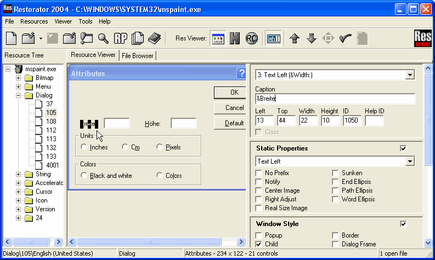Screen dimensions: 435x260
Task: Select dialog resource 4001 in tree
Action: click(x=53, y=165)
